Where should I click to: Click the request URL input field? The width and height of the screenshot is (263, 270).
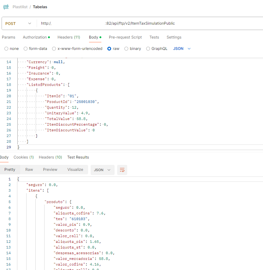[148, 23]
